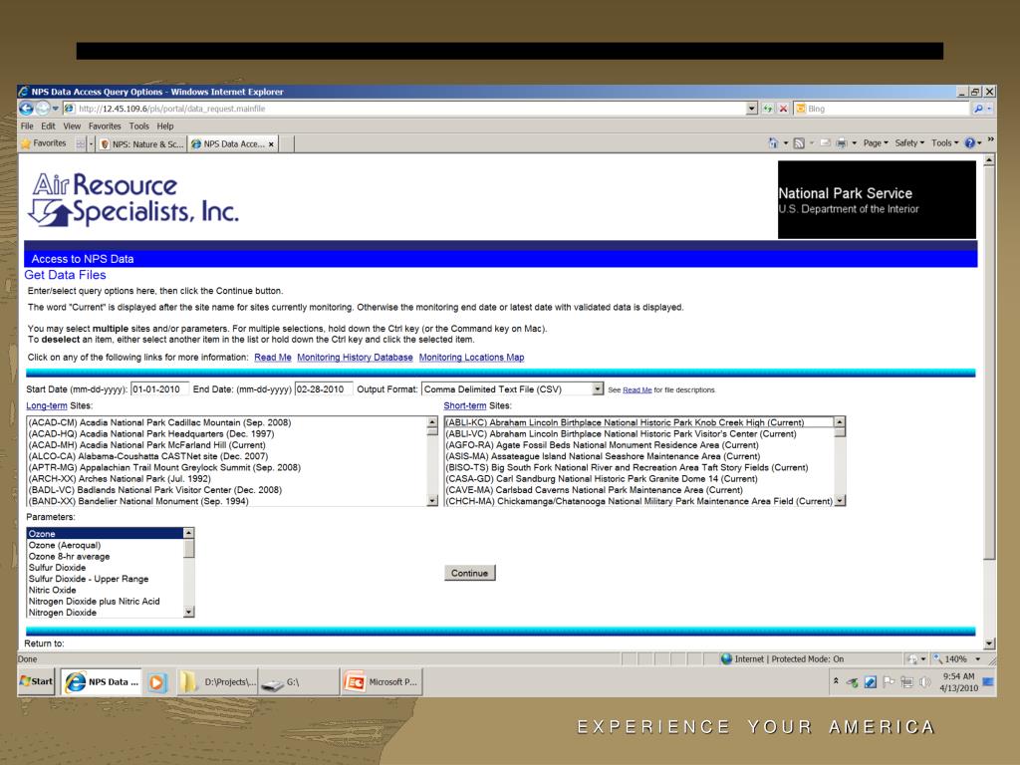This screenshot has width=1020, height=765.
Task: Open the View menu
Action: [72, 127]
